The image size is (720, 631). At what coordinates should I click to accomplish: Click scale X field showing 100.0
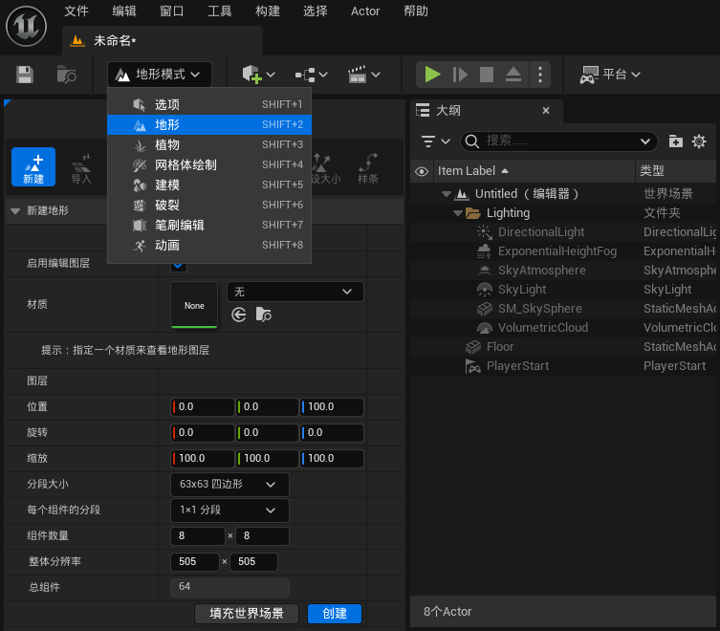(203, 458)
